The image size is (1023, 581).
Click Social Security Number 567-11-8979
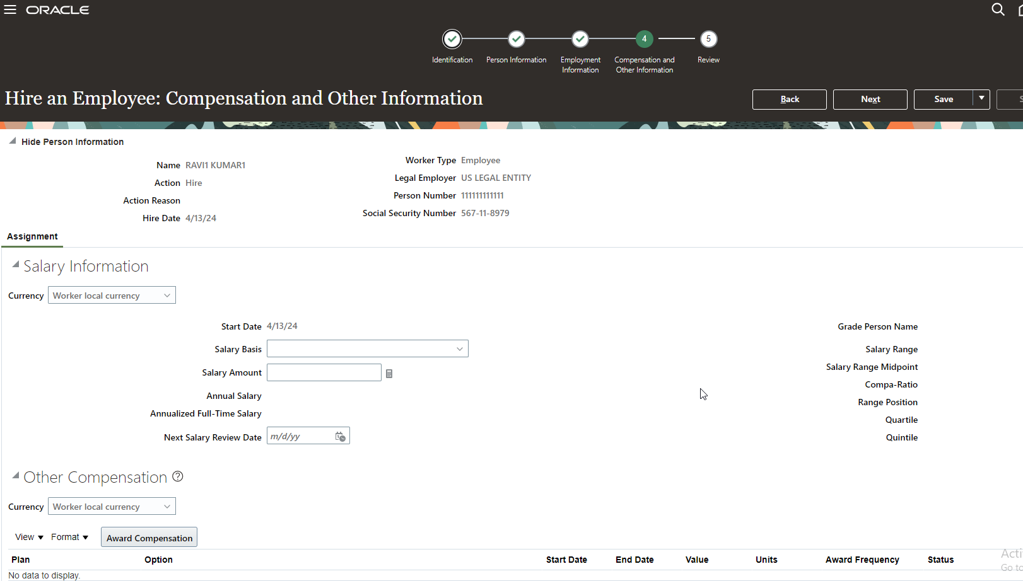click(485, 213)
